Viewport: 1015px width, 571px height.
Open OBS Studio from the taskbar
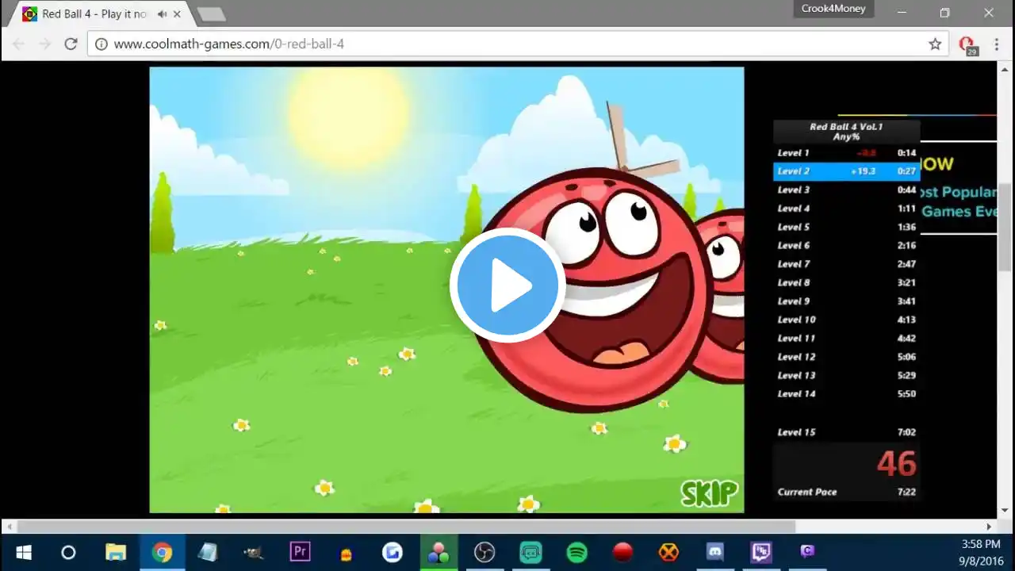[x=485, y=552]
